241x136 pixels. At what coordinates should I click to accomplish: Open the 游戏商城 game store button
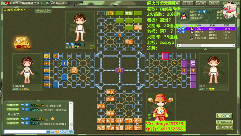click(224, 128)
